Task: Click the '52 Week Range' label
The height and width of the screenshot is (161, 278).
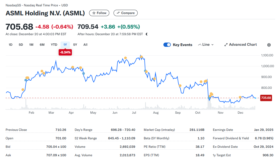Action: (x=86, y=138)
